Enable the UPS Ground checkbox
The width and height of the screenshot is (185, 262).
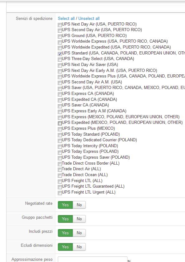pyautogui.click(x=60, y=36)
